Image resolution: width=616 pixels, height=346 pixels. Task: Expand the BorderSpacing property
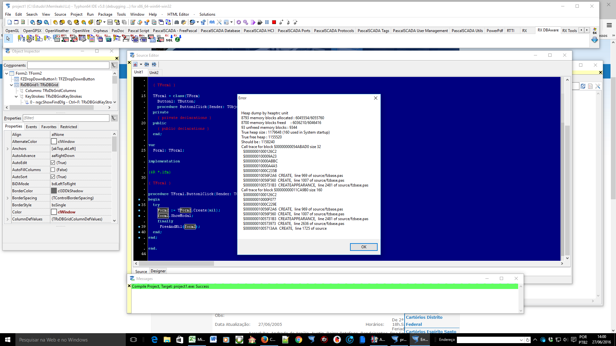click(8, 198)
